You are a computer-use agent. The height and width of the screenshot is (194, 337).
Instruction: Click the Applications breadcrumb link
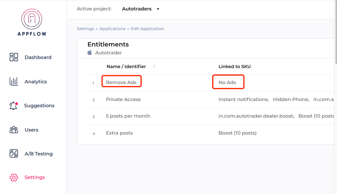pos(112,29)
